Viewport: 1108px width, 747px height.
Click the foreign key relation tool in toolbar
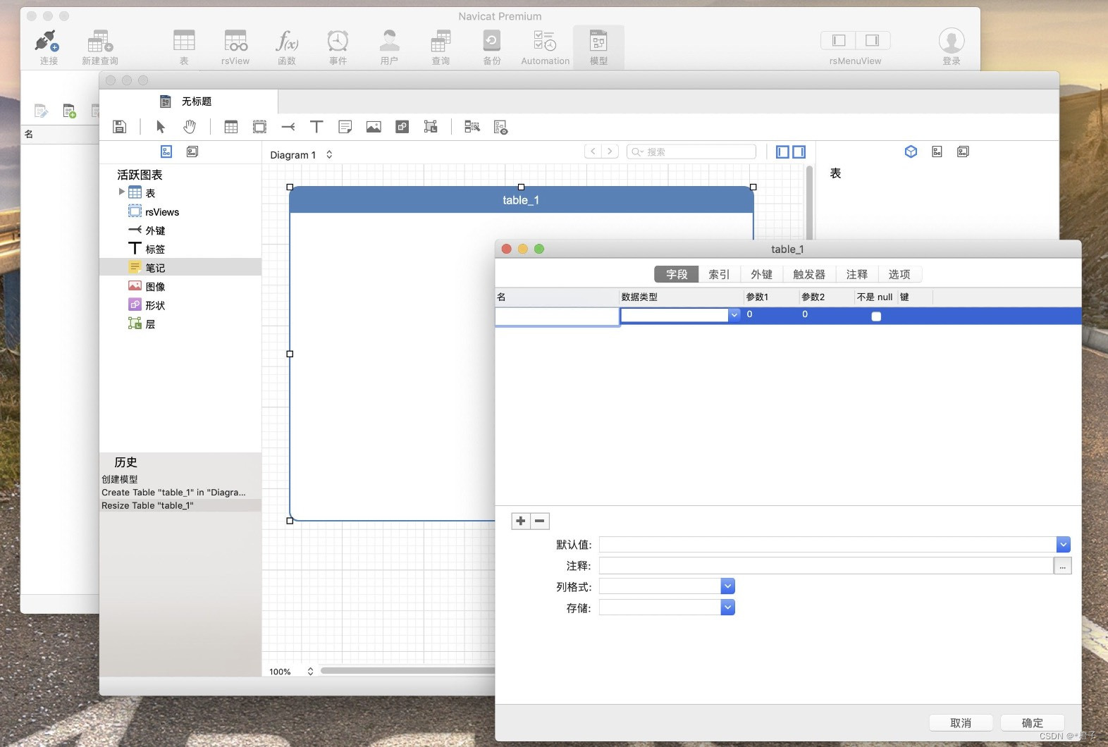[x=288, y=127]
